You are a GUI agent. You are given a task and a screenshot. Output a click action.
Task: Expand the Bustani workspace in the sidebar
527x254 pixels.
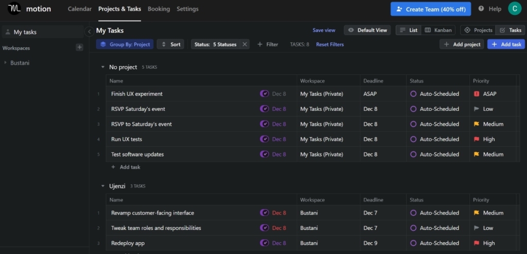point(5,63)
